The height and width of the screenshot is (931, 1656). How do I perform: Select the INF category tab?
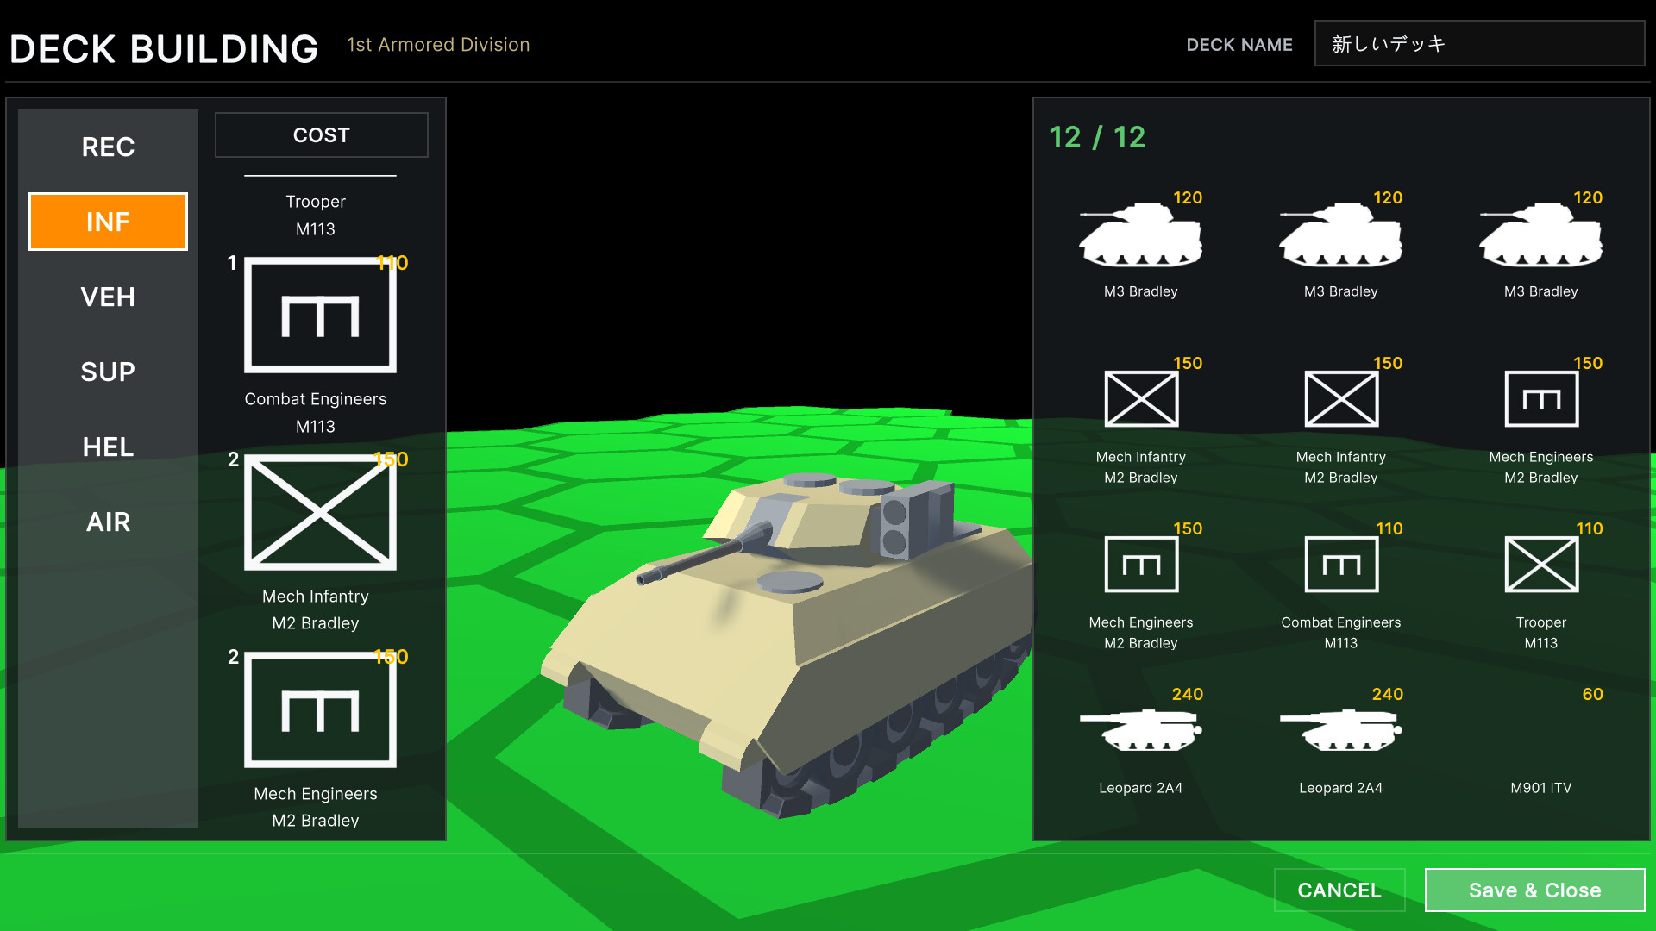pyautogui.click(x=108, y=222)
